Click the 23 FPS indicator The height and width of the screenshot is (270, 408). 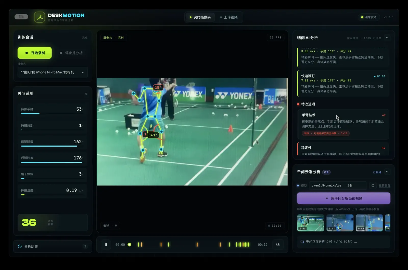pos(275,38)
